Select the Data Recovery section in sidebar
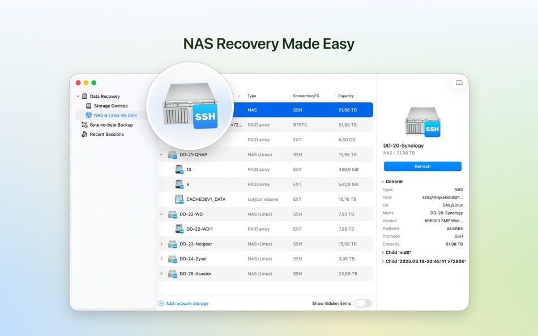This screenshot has width=538, height=336. click(101, 96)
